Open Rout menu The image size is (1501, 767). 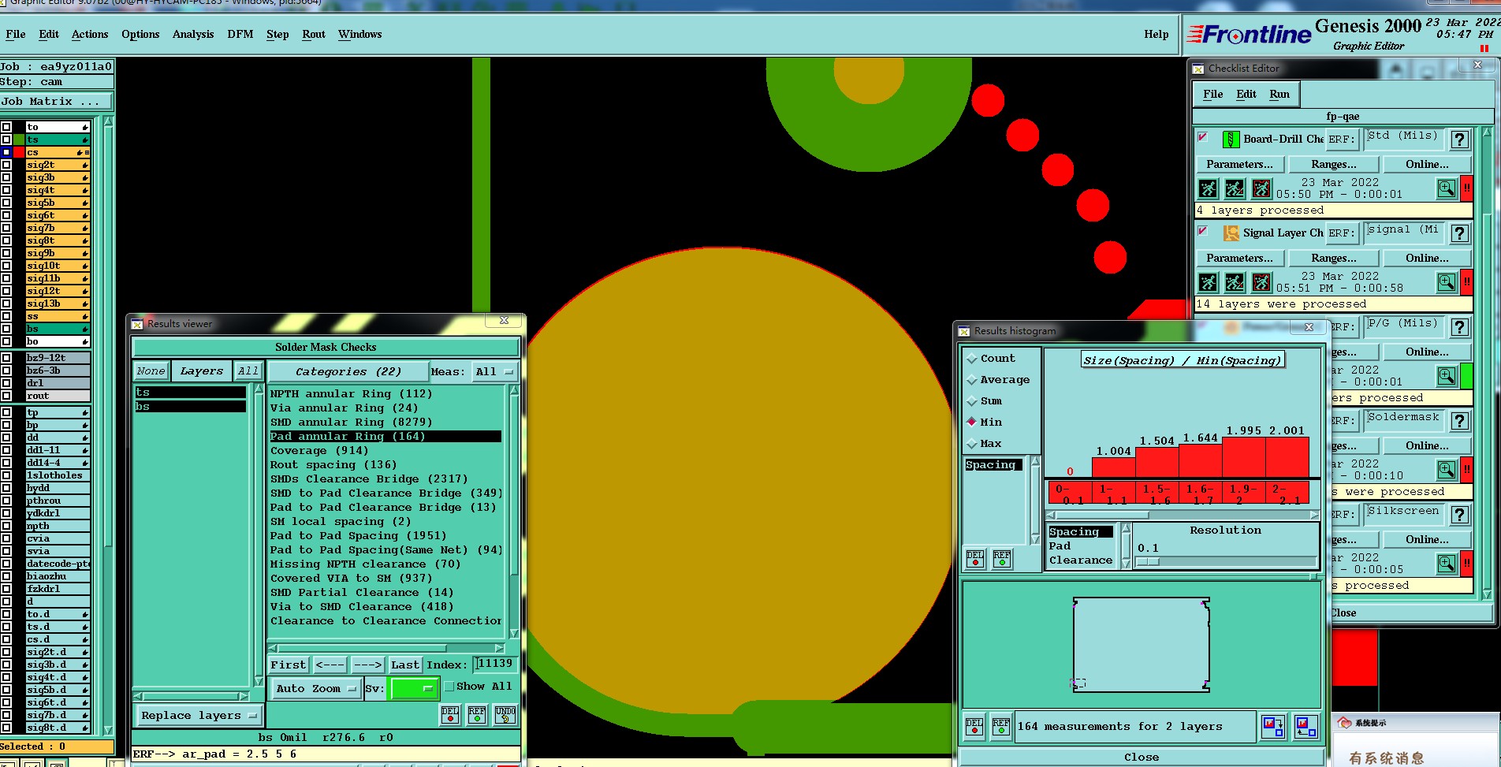coord(314,34)
